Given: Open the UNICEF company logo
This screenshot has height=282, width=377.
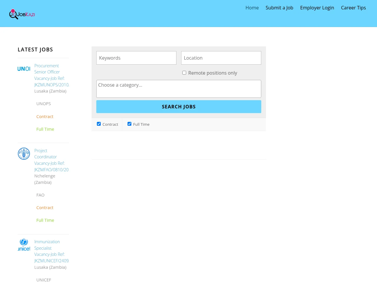Looking at the screenshot, I should point(24,245).
